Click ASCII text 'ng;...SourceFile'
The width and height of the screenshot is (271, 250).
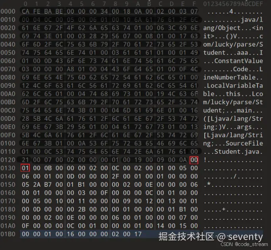(233, 143)
